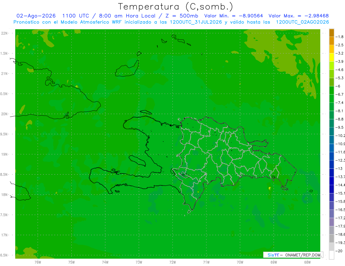Click the valid-until stamp "1200UTC_02AGO2026"

coord(303,22)
